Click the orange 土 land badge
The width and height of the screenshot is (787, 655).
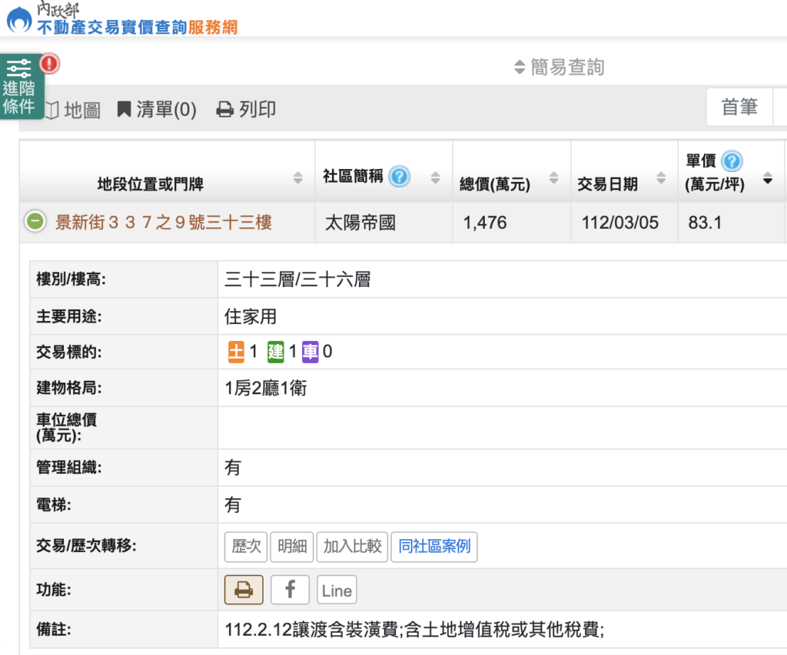236,352
